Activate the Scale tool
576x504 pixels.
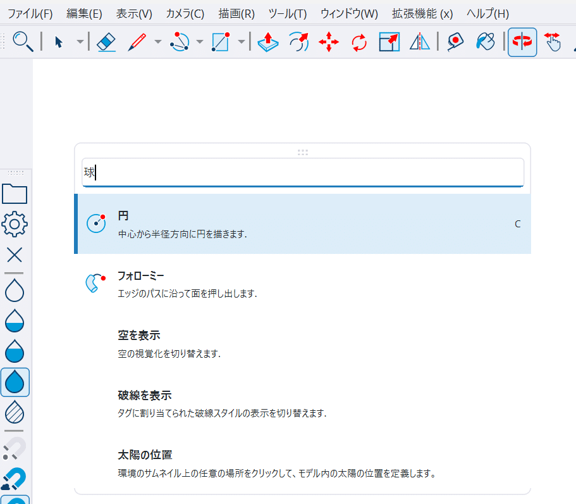(x=389, y=42)
